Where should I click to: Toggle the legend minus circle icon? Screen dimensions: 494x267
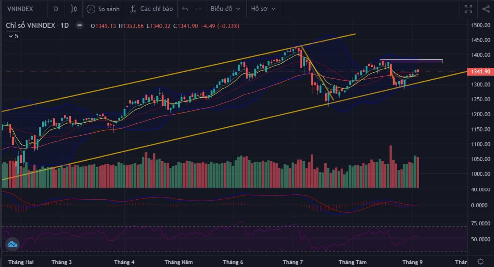(x=80, y=26)
